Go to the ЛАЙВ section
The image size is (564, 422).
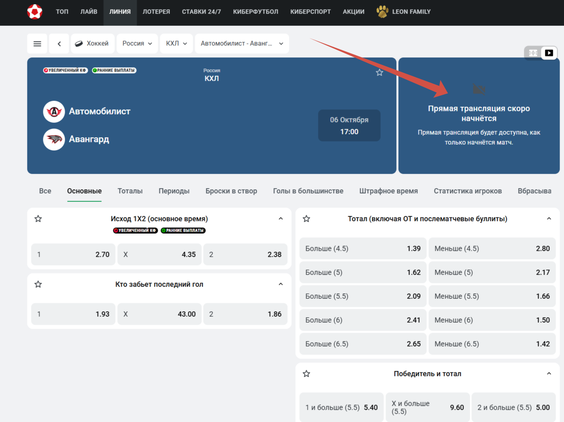(x=89, y=12)
